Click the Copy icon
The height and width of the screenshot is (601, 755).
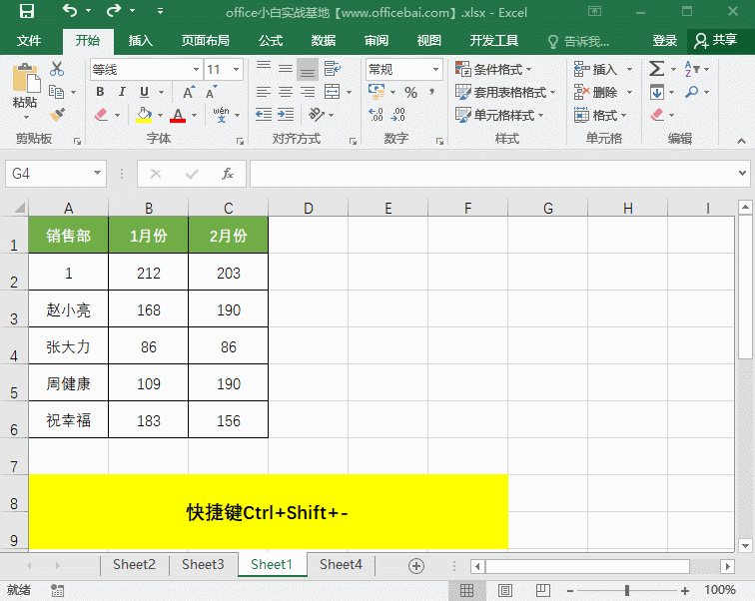(x=56, y=92)
